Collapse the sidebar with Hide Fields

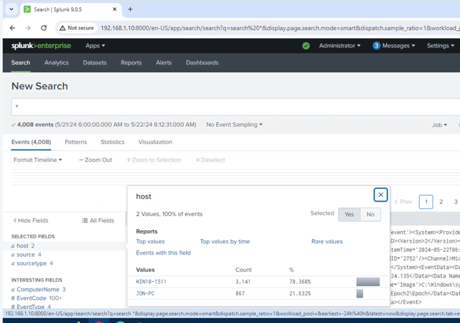(31, 221)
